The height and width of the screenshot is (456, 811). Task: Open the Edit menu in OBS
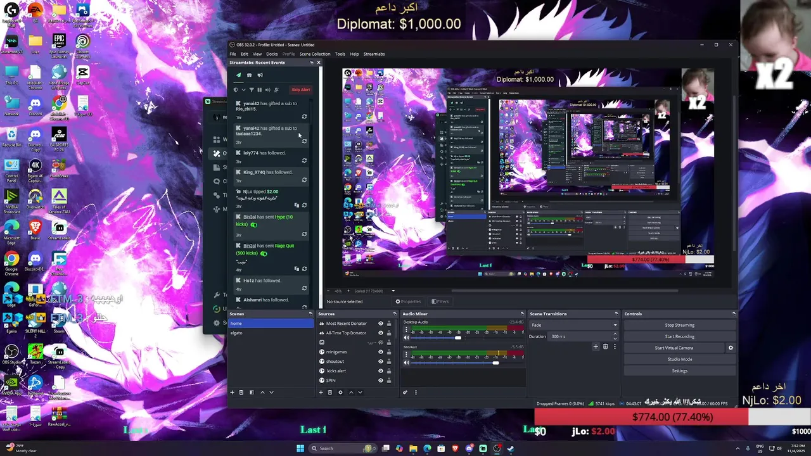tap(244, 54)
